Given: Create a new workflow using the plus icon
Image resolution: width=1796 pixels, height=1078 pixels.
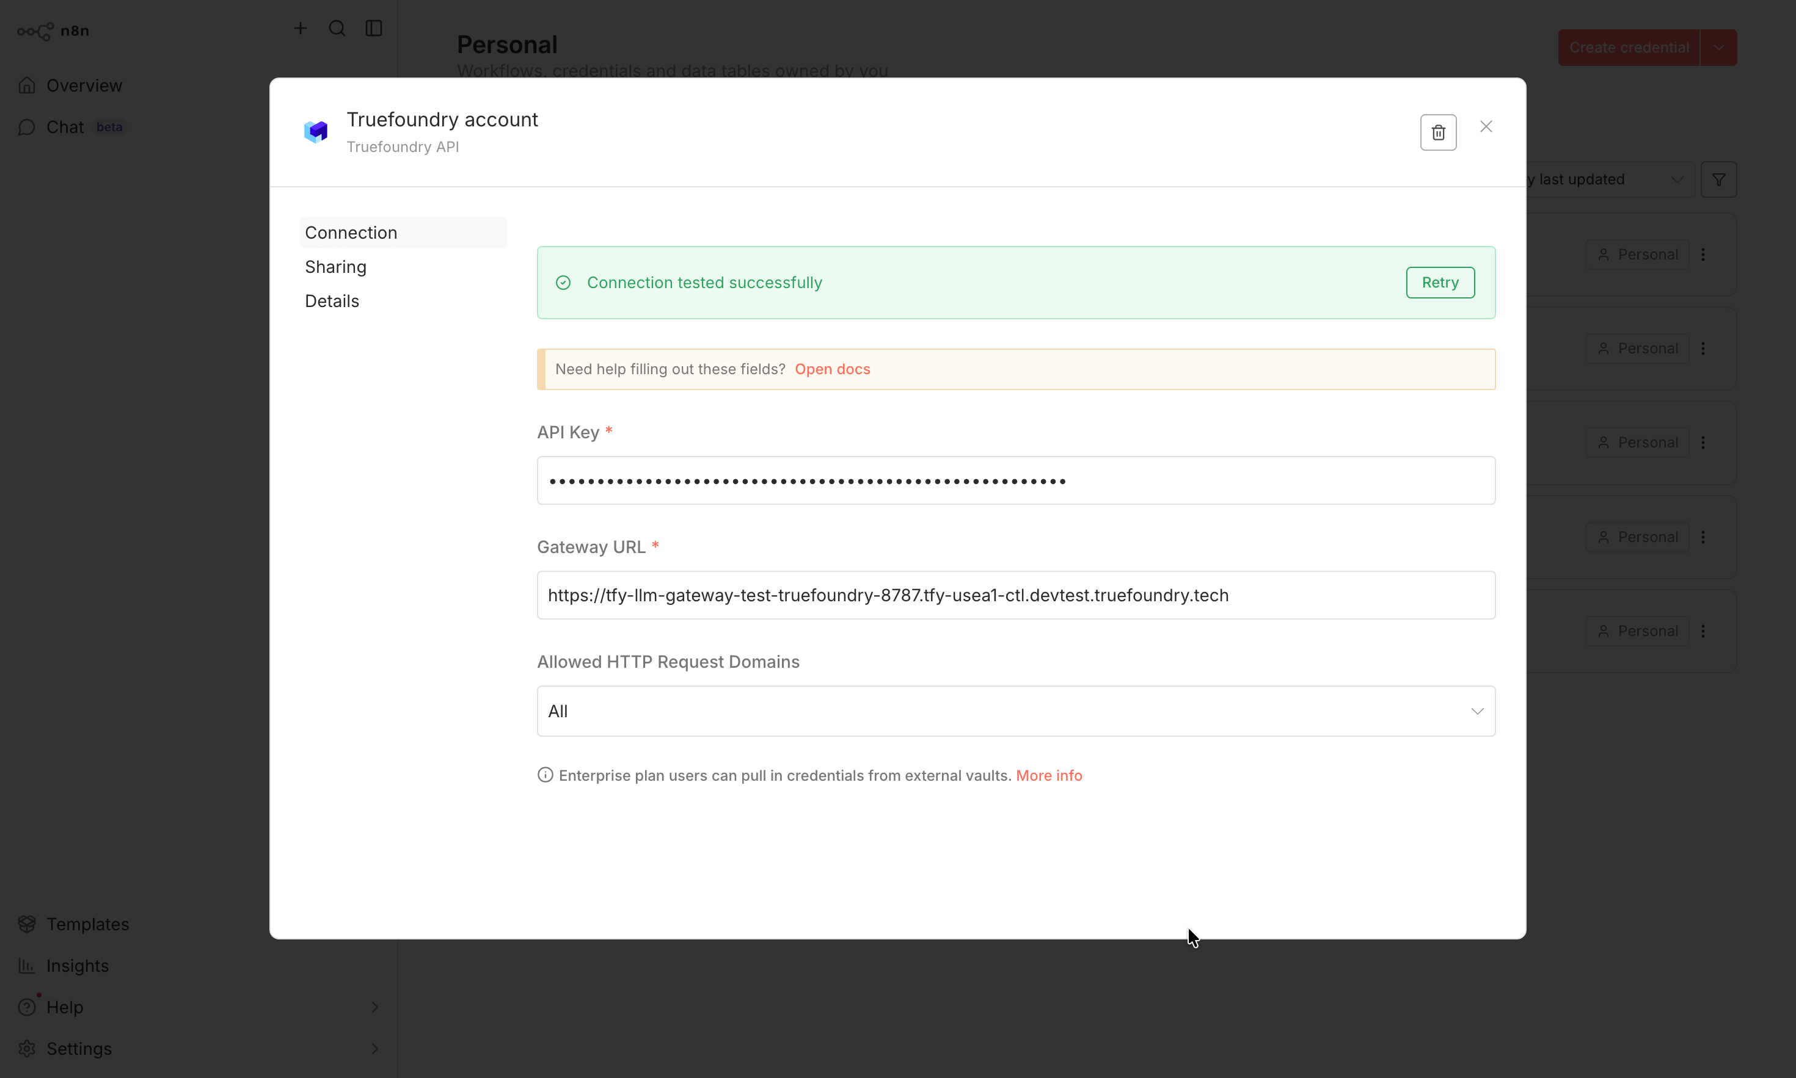Looking at the screenshot, I should point(300,28).
